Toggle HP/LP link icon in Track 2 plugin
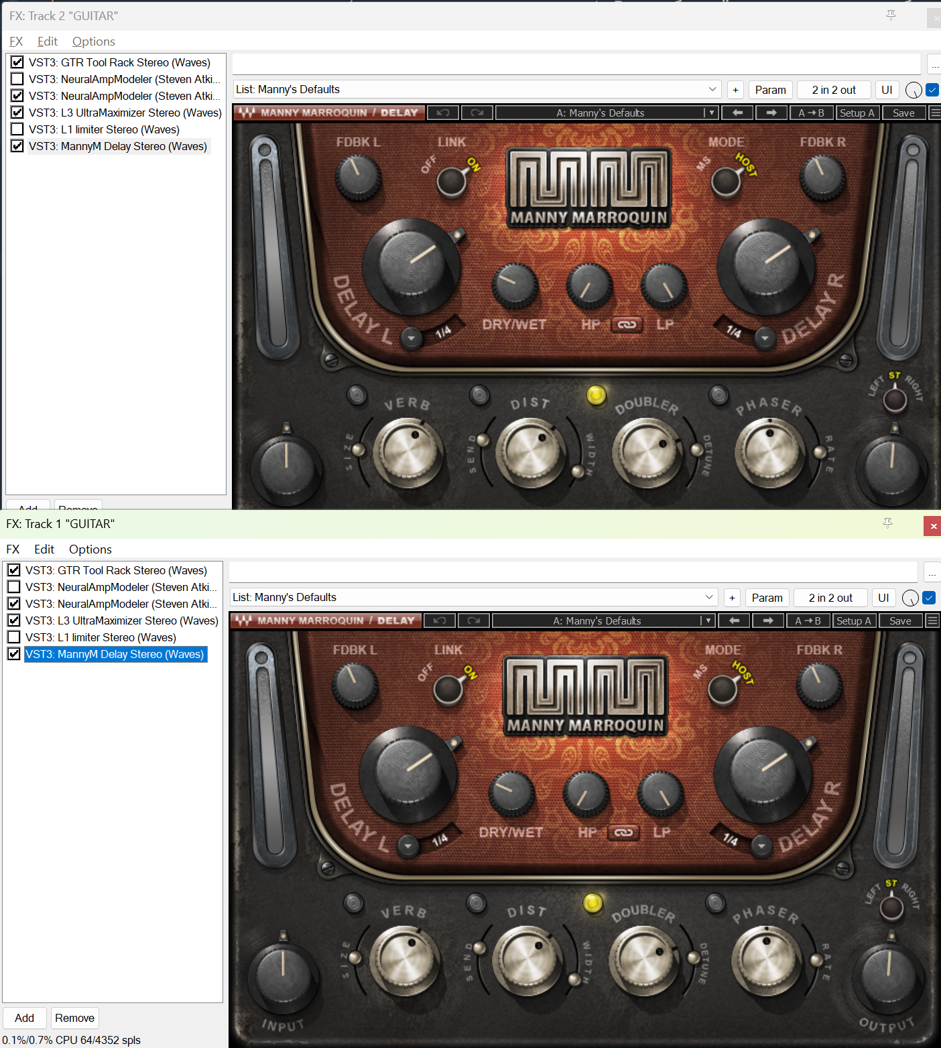 point(627,324)
